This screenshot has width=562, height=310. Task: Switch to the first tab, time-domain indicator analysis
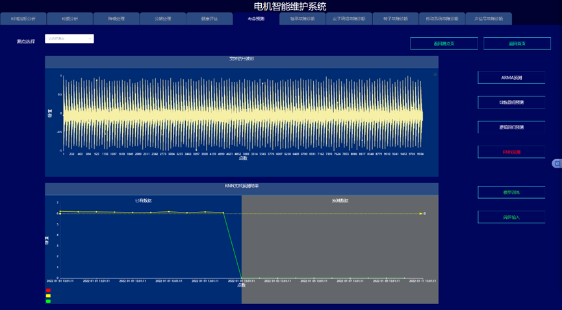[23, 19]
